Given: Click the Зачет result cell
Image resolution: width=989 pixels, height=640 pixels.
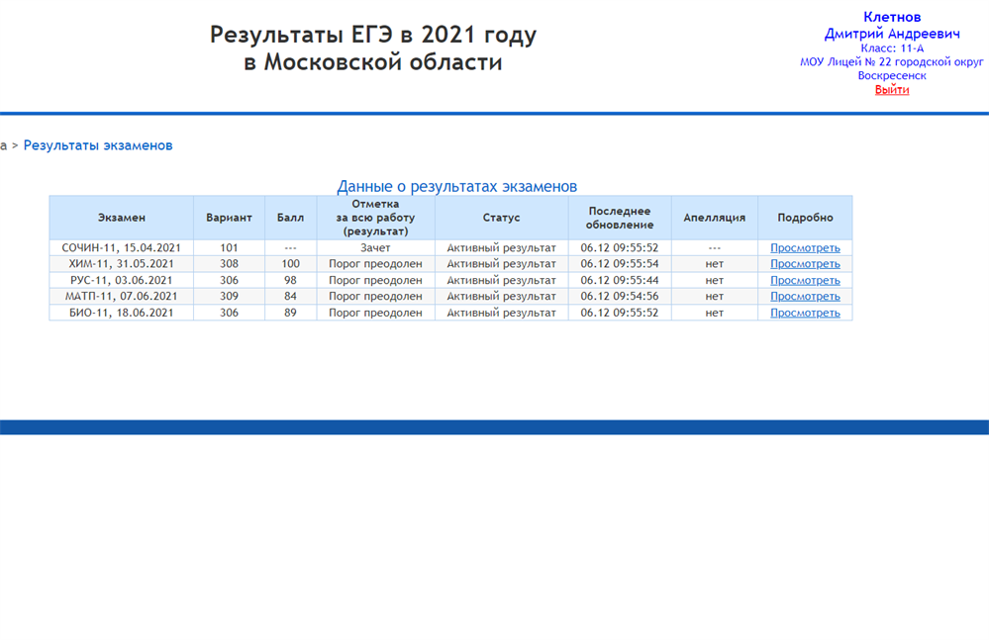Looking at the screenshot, I should pos(375,248).
